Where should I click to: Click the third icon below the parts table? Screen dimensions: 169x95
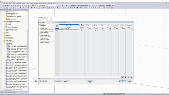coord(129,77)
